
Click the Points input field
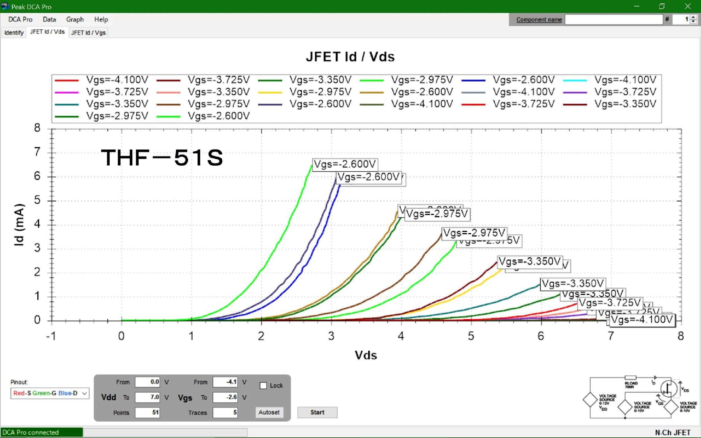[x=147, y=412]
